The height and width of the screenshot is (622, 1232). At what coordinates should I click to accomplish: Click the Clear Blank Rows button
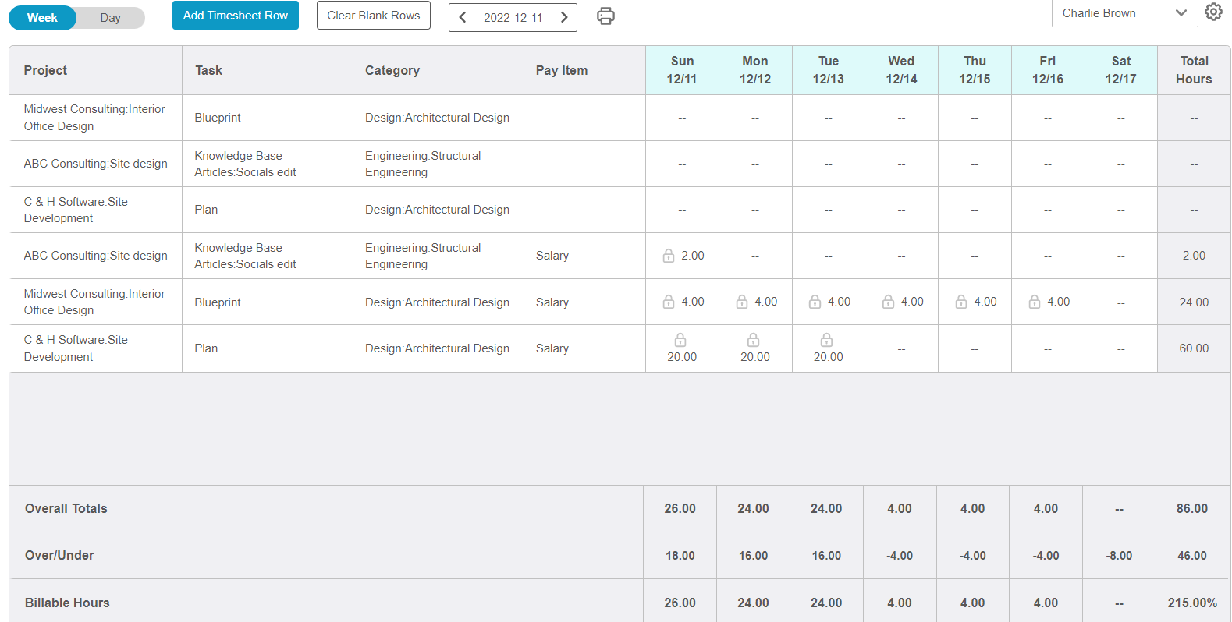(373, 16)
